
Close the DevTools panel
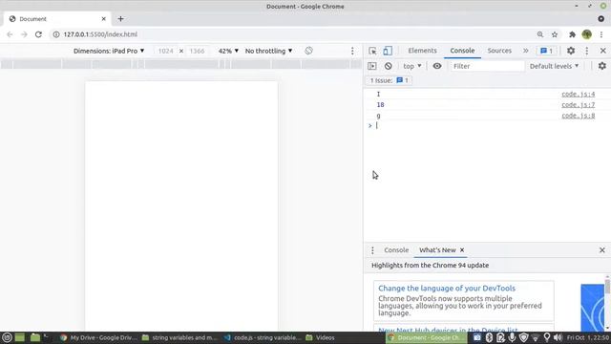pos(602,51)
